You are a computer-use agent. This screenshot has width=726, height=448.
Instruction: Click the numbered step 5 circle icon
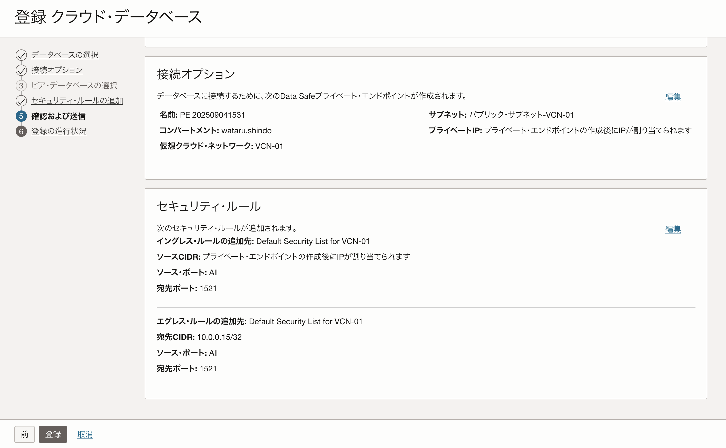(x=21, y=116)
